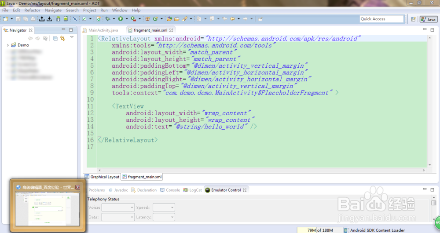Viewport: 440px width, 233px height.
Task: Open the Refactor menu
Action: tap(32, 10)
